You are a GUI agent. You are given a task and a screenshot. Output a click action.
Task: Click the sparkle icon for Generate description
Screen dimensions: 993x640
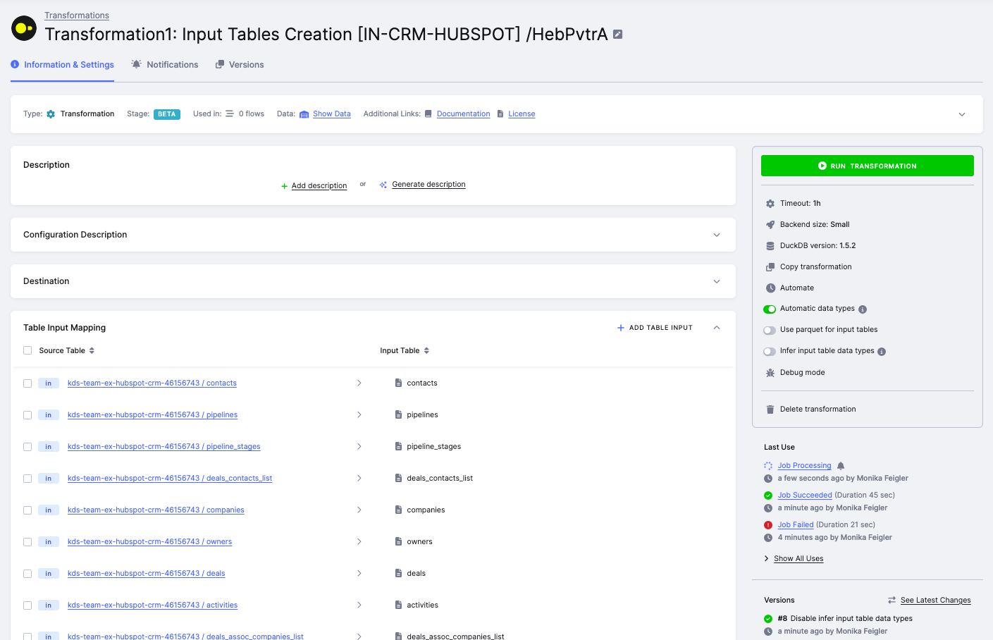(383, 185)
